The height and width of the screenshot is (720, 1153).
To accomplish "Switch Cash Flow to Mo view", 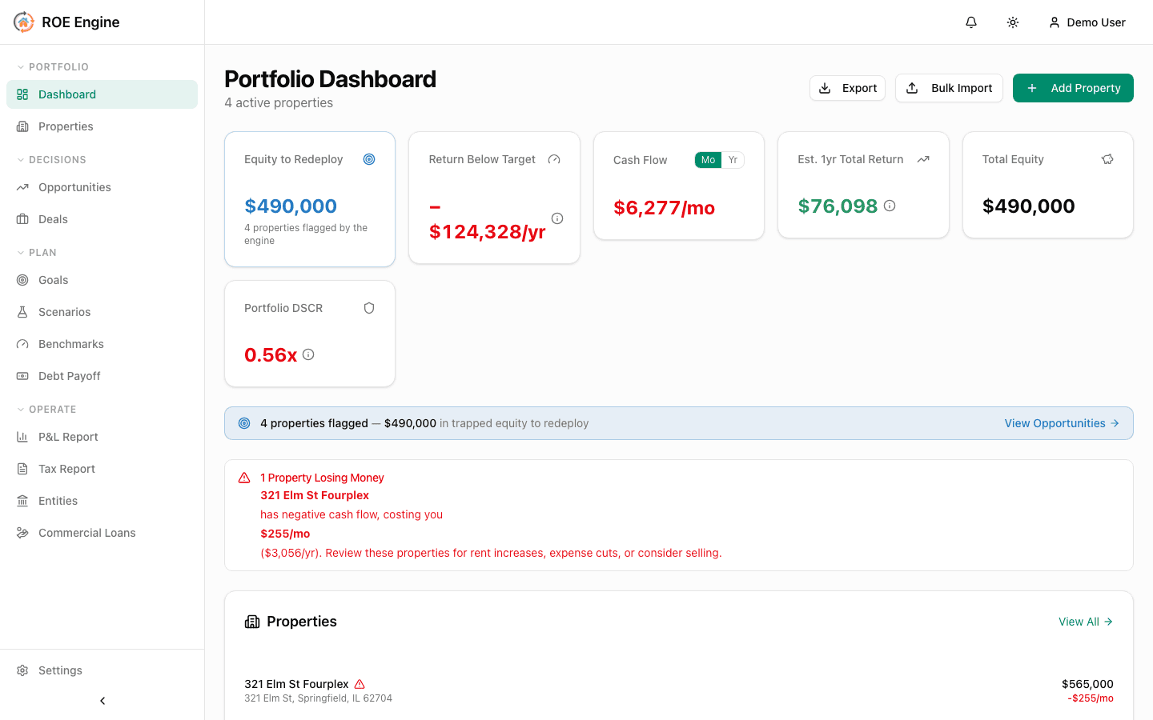I will coord(708,160).
